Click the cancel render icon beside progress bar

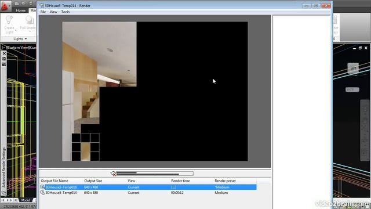pyautogui.click(x=113, y=174)
